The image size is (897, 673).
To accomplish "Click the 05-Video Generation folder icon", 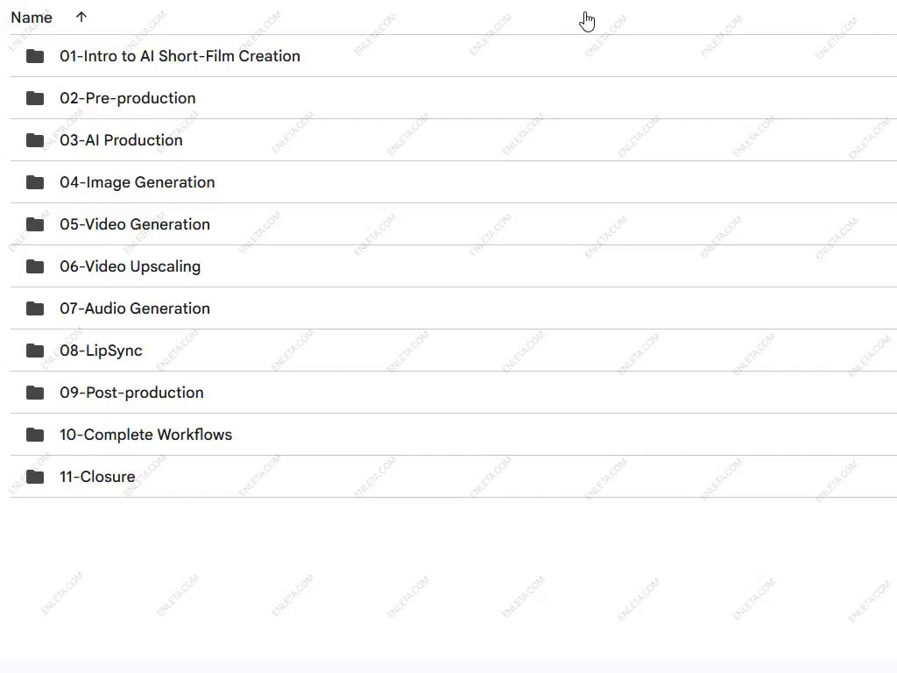I will [x=35, y=224].
